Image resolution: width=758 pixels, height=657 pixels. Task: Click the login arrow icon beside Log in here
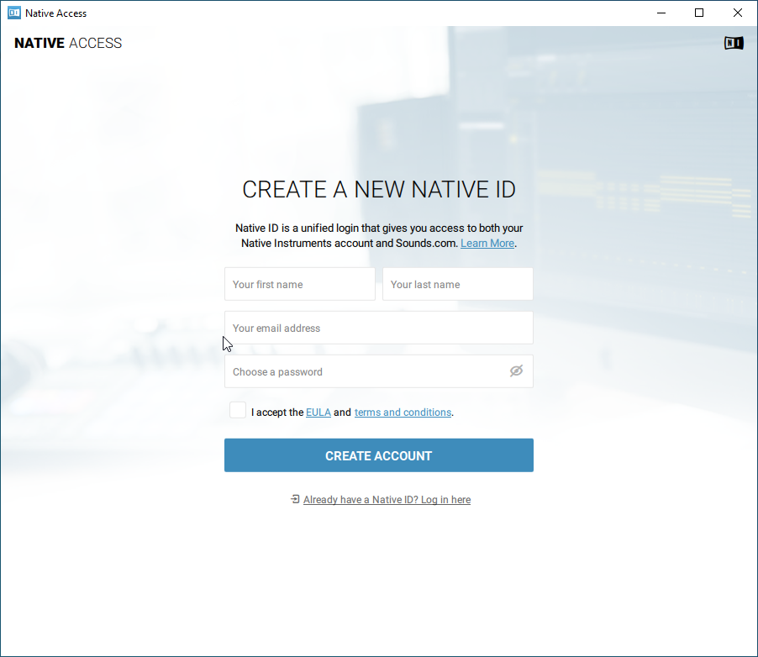[295, 499]
